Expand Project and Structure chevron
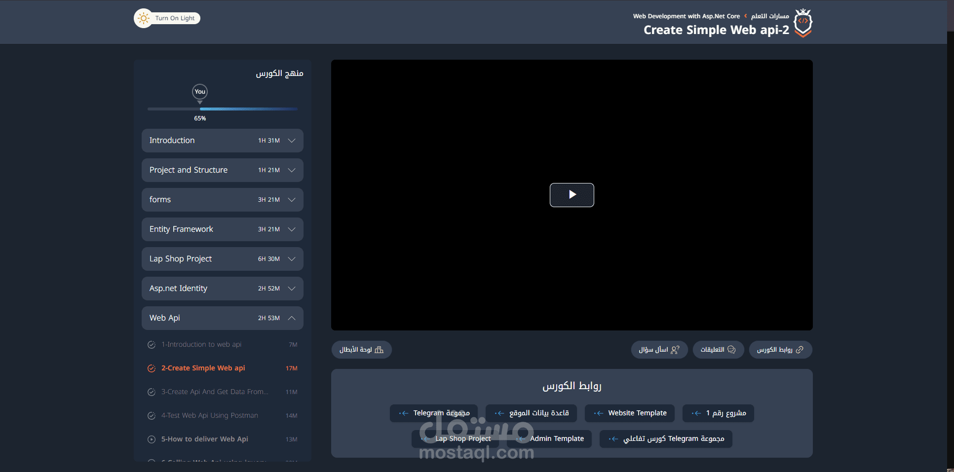The image size is (954, 472). 292,170
